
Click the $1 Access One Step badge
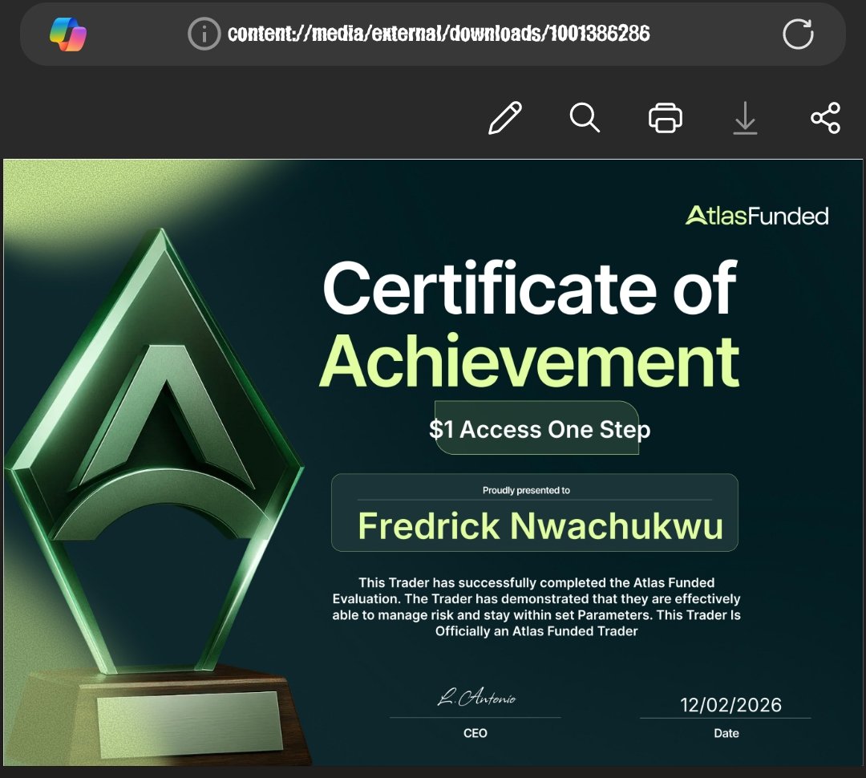coord(539,430)
